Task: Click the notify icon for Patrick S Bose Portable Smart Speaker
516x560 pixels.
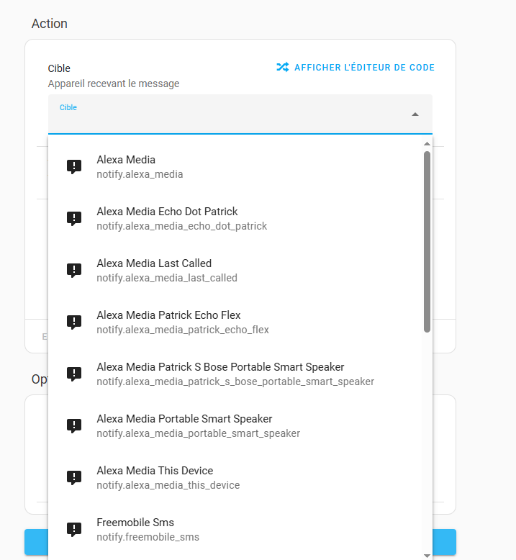Action: pos(74,374)
